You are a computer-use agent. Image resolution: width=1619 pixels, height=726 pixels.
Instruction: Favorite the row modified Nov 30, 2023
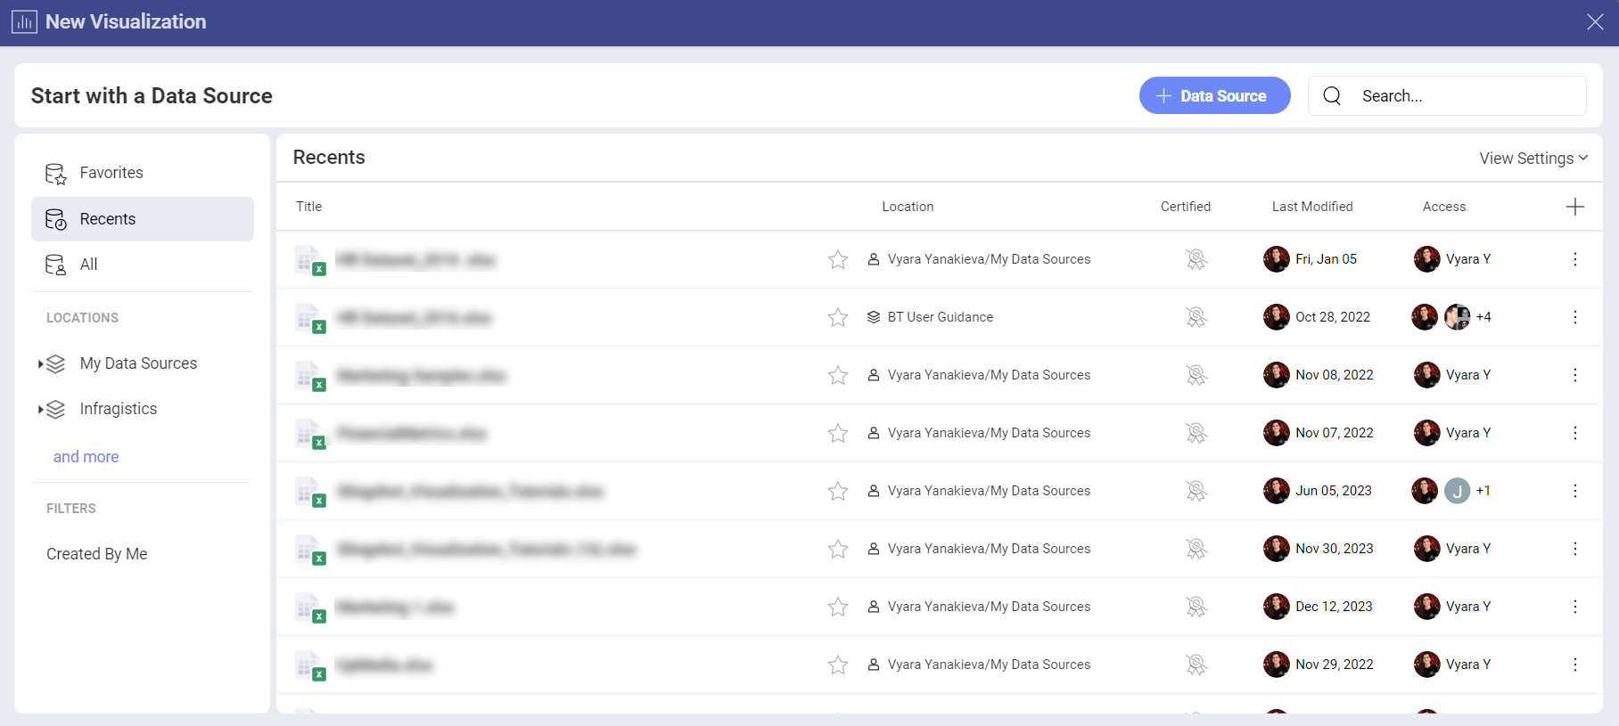click(838, 549)
